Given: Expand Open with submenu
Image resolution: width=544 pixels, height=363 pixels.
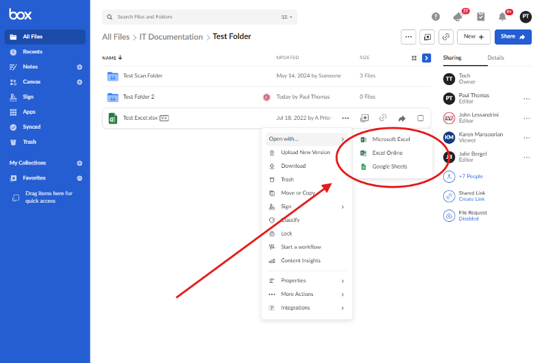Looking at the screenshot, I should [307, 139].
